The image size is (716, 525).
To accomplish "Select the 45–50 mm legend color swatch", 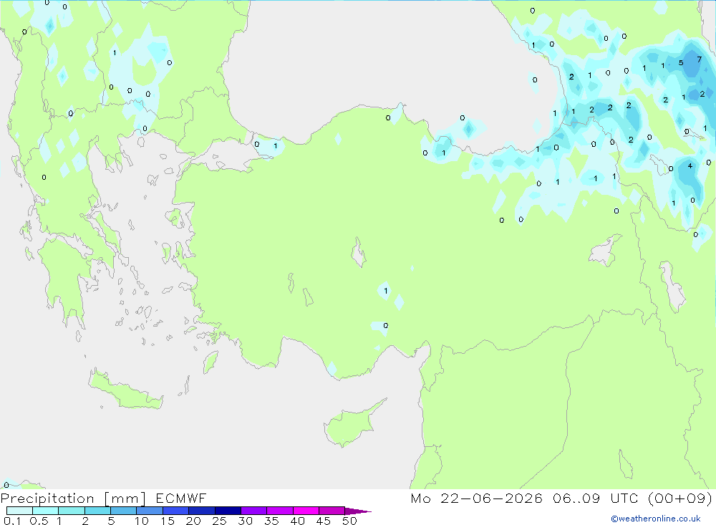I will tap(332, 511).
